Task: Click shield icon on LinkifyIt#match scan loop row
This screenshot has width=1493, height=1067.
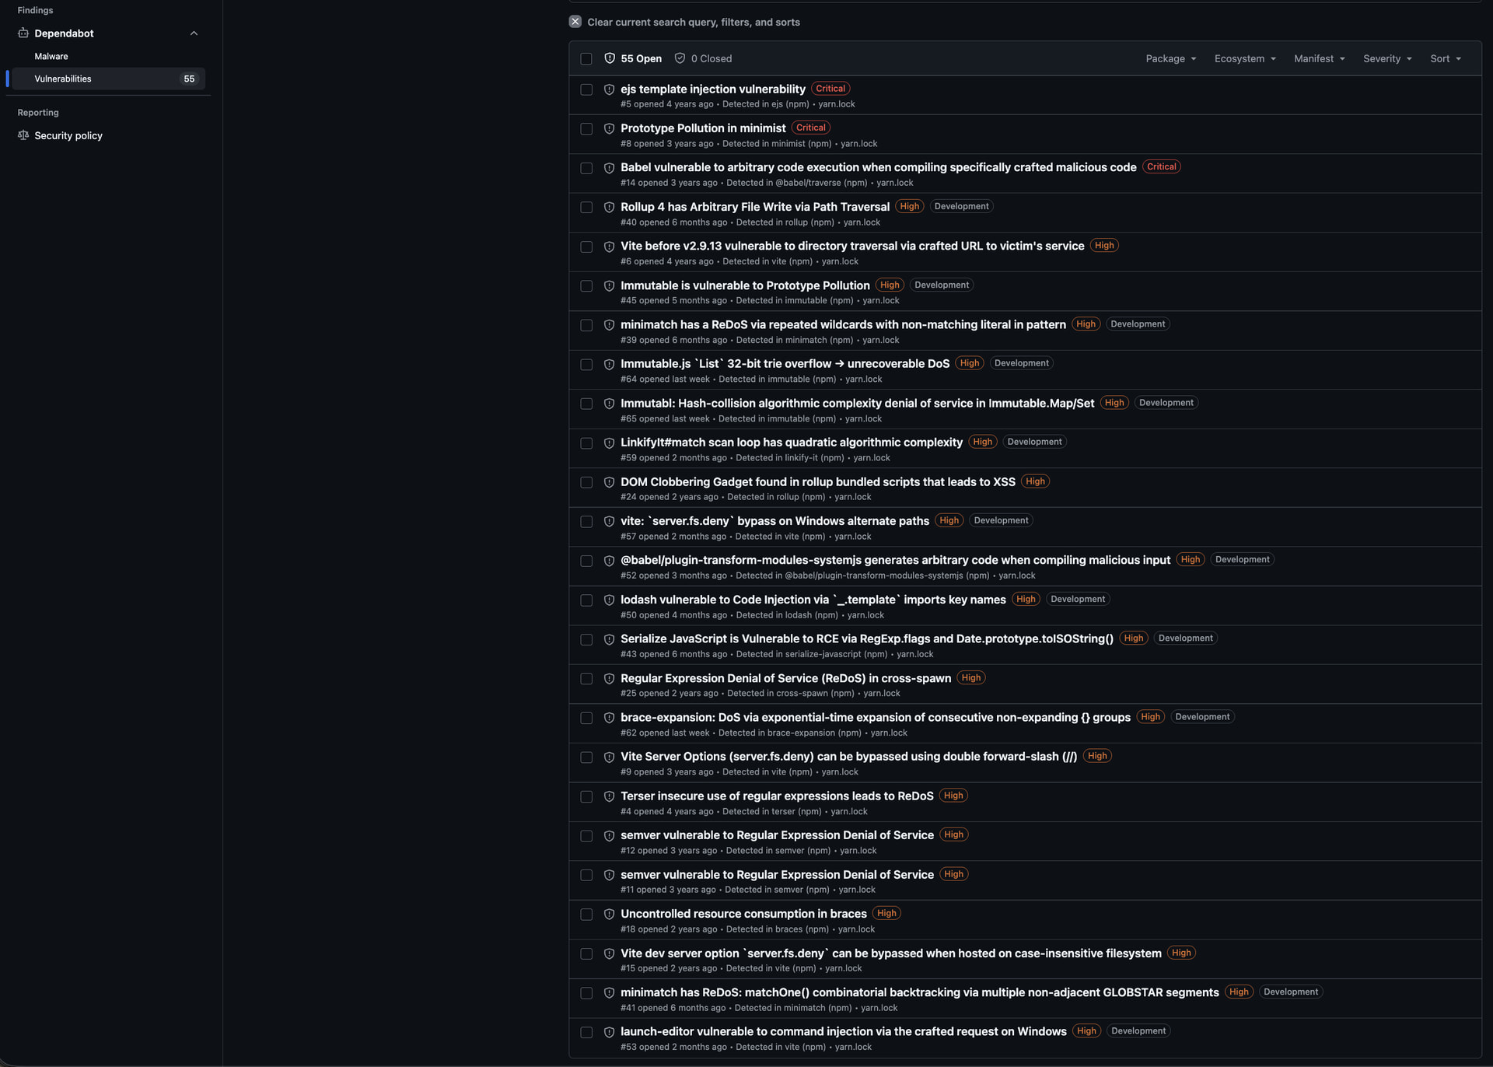Action: (609, 443)
